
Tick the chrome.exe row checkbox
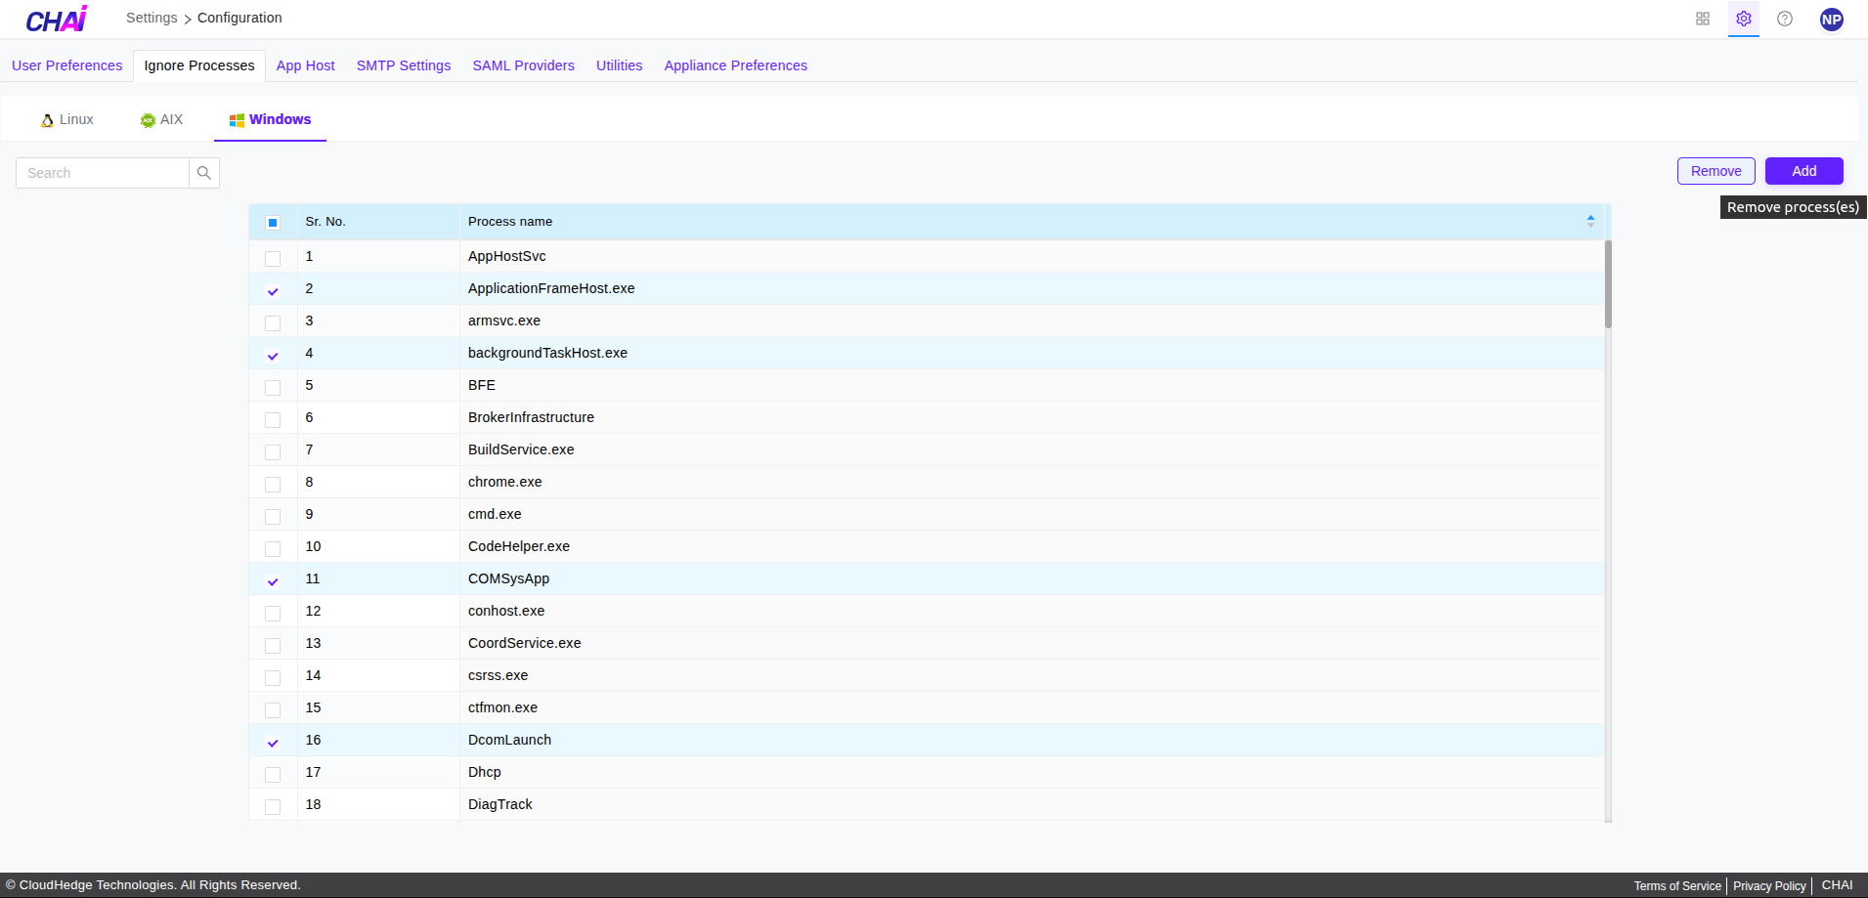[273, 484]
